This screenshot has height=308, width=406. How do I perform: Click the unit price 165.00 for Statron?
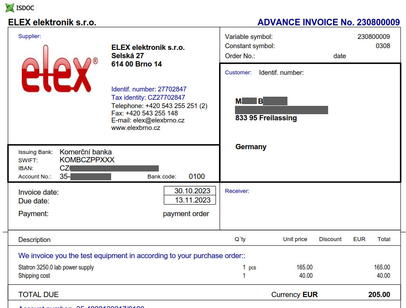point(304,267)
